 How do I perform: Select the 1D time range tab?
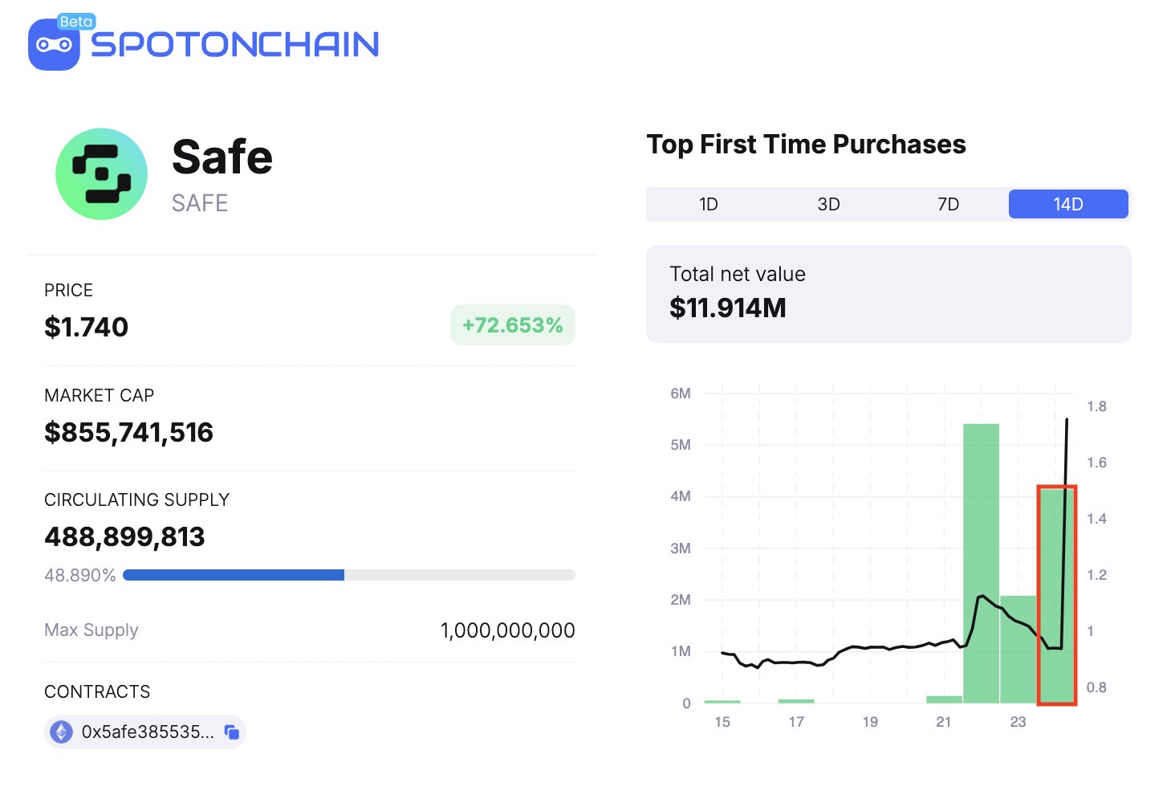[708, 204]
